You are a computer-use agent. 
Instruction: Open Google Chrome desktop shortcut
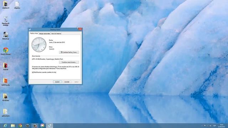6,51
